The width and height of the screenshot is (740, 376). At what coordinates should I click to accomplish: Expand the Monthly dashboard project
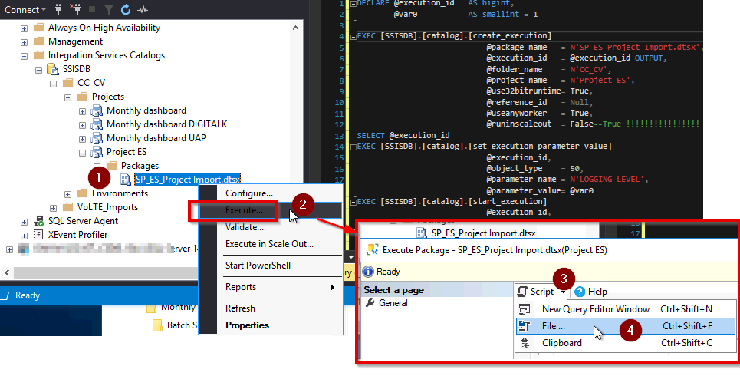tap(83, 111)
